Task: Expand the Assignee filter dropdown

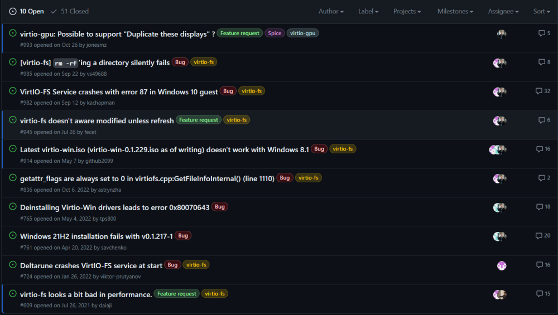Action: [503, 11]
